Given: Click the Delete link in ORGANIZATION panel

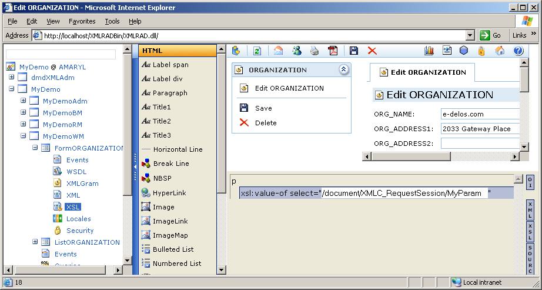Looking at the screenshot, I should (266, 123).
